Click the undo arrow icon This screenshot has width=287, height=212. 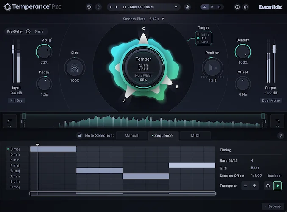(x=89, y=7)
